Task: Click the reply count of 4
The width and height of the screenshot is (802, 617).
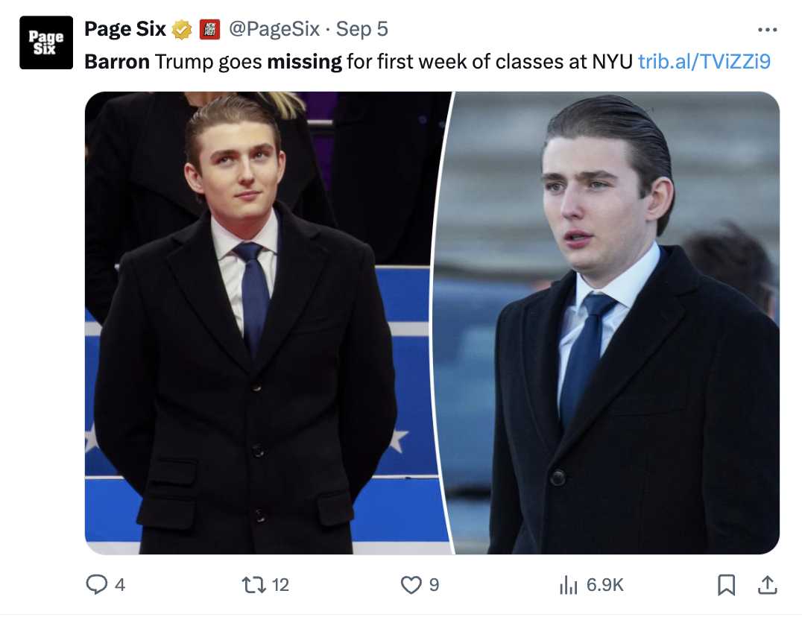Action: coord(119,585)
